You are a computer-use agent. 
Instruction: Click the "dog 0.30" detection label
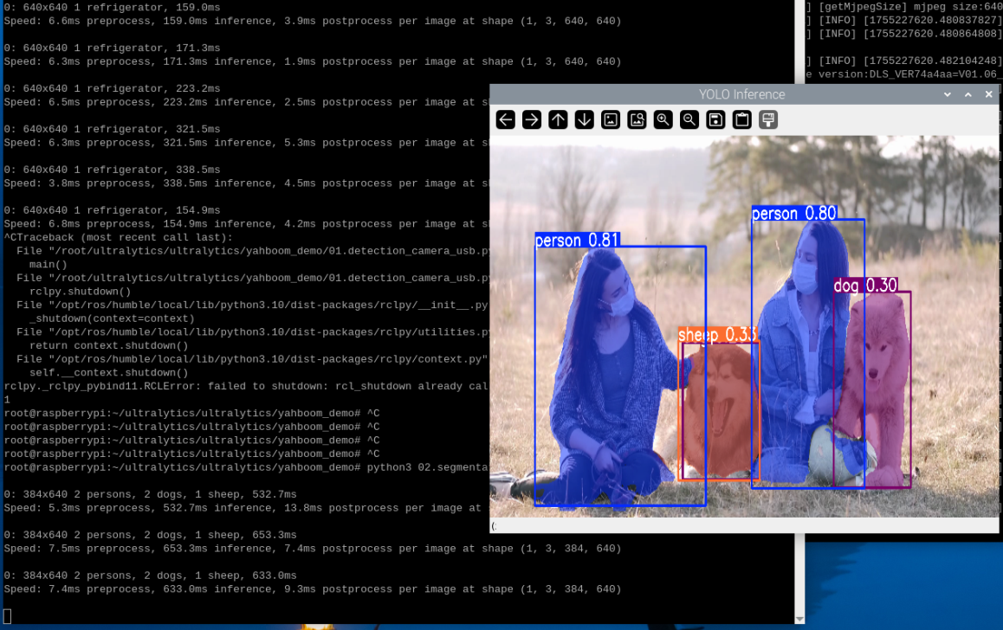point(865,286)
